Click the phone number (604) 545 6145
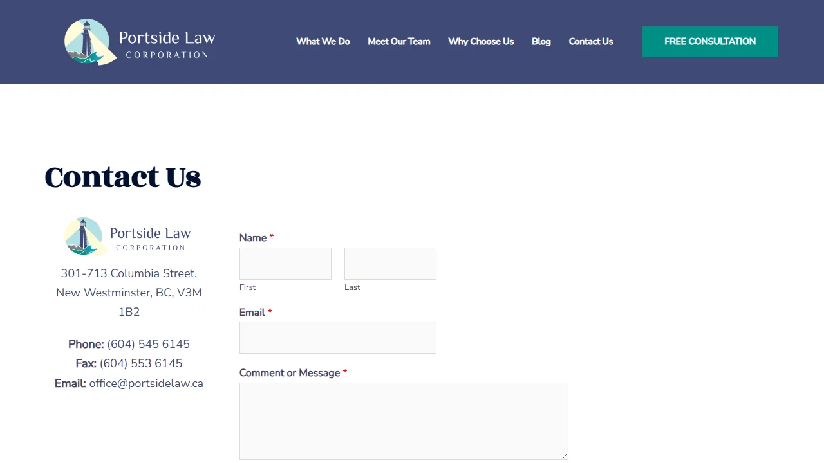The height and width of the screenshot is (463, 824). (149, 344)
